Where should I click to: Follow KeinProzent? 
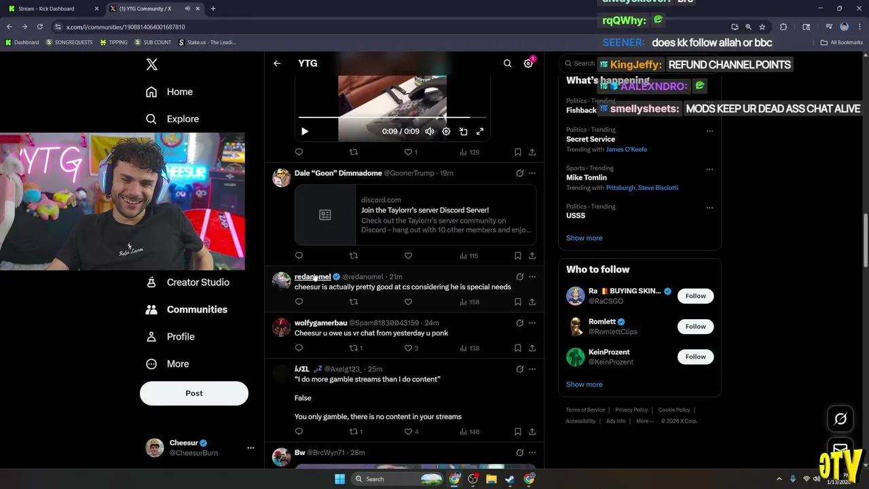point(695,357)
